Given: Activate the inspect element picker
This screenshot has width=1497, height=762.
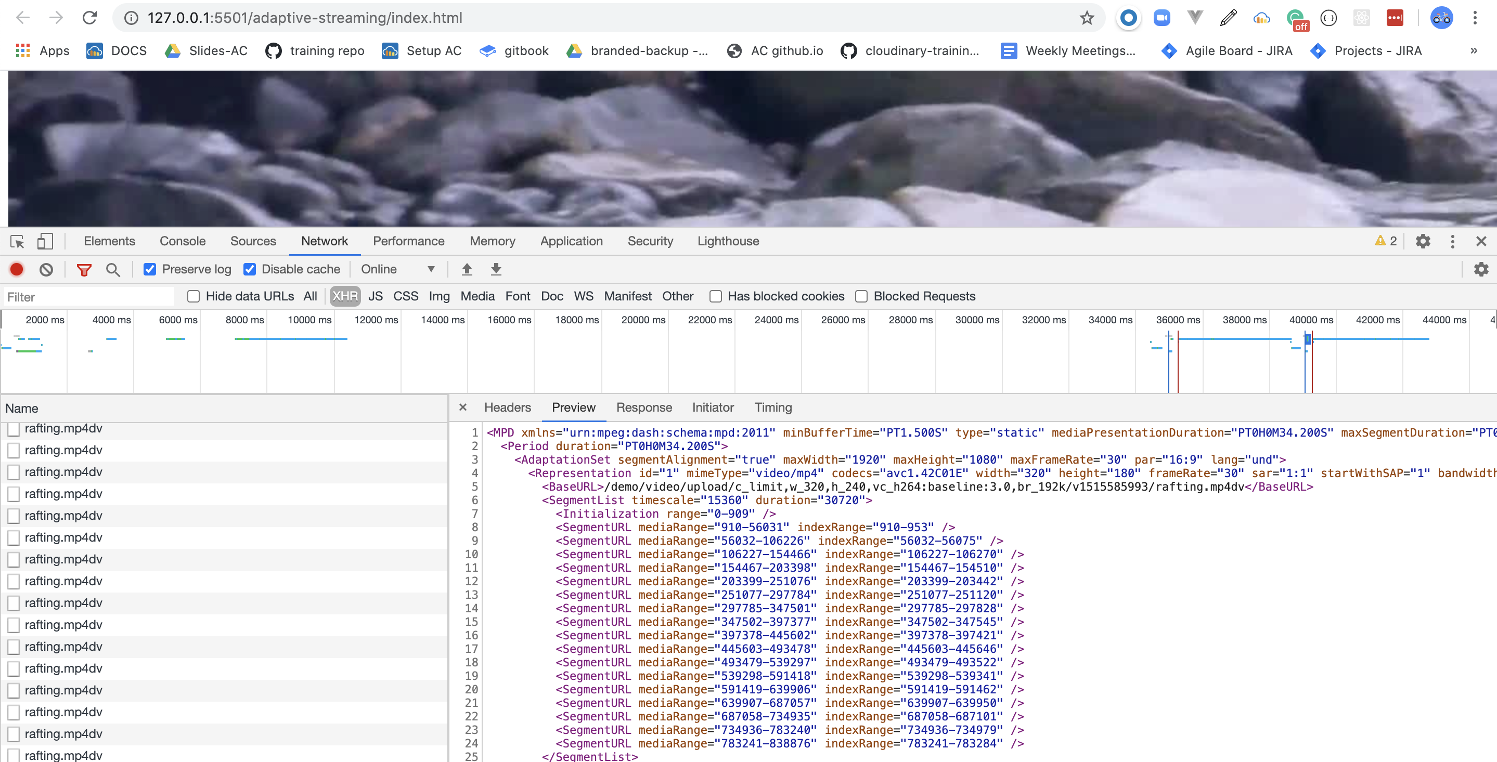Looking at the screenshot, I should (x=17, y=241).
